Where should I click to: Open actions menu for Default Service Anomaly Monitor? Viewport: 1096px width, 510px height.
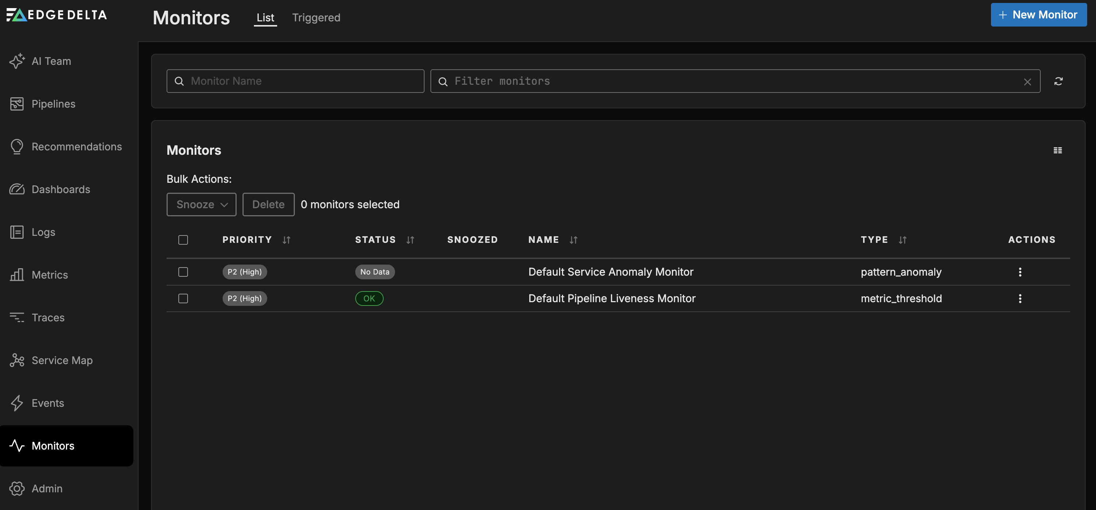(x=1020, y=272)
